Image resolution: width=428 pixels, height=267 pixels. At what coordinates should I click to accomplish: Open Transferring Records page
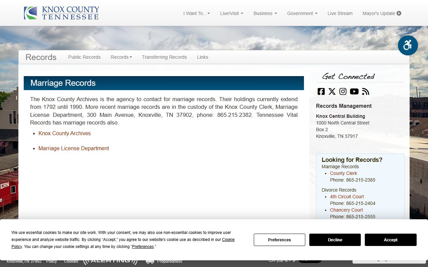[x=164, y=57]
